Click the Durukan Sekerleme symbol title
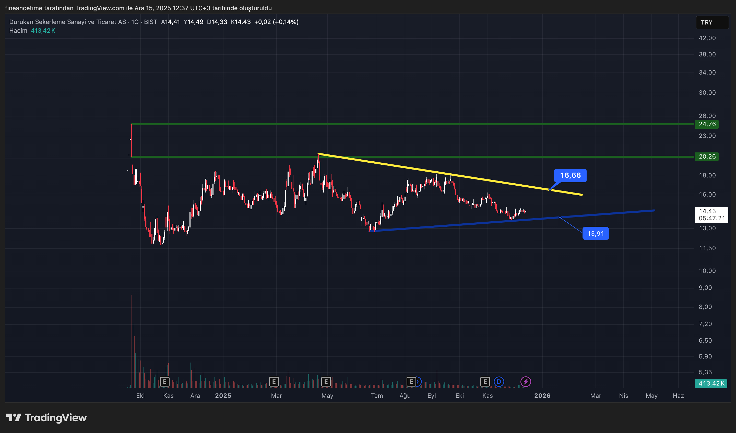736x433 pixels. [x=67, y=22]
